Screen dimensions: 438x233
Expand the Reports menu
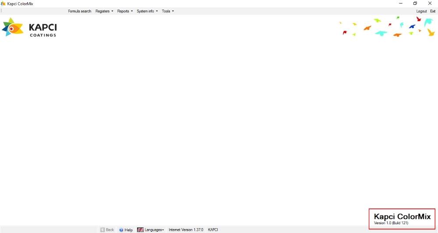pyautogui.click(x=125, y=11)
